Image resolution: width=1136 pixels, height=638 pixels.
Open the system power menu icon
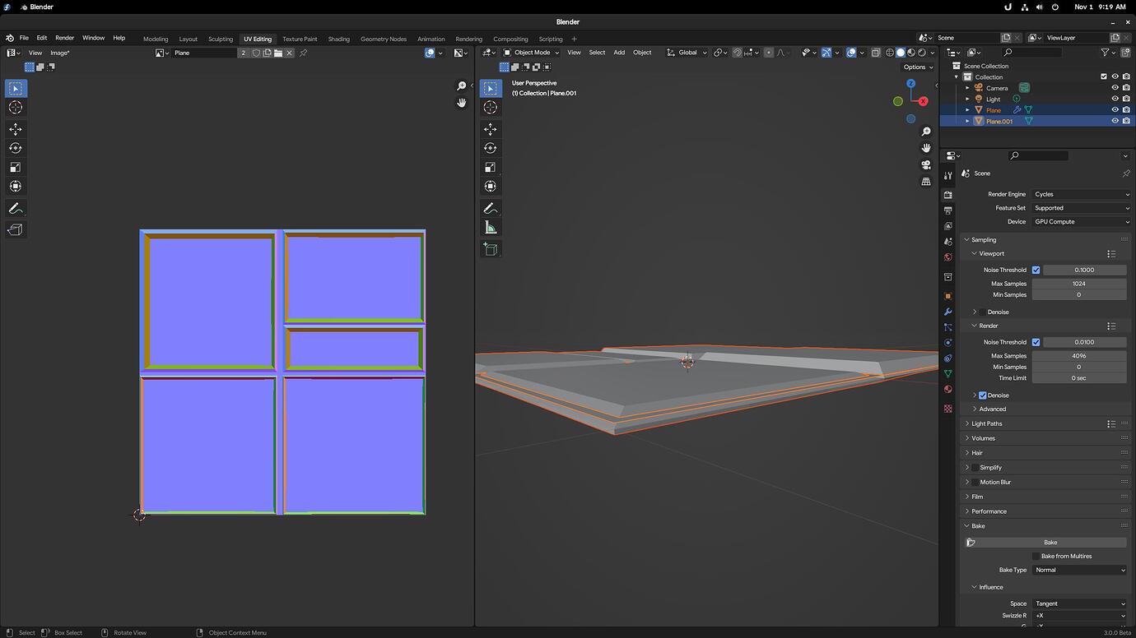tap(1055, 7)
